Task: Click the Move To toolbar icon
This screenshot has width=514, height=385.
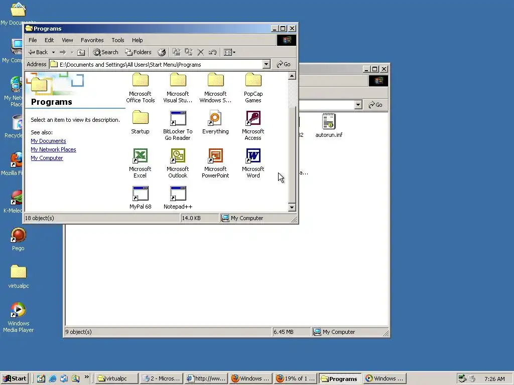Action: click(x=177, y=52)
